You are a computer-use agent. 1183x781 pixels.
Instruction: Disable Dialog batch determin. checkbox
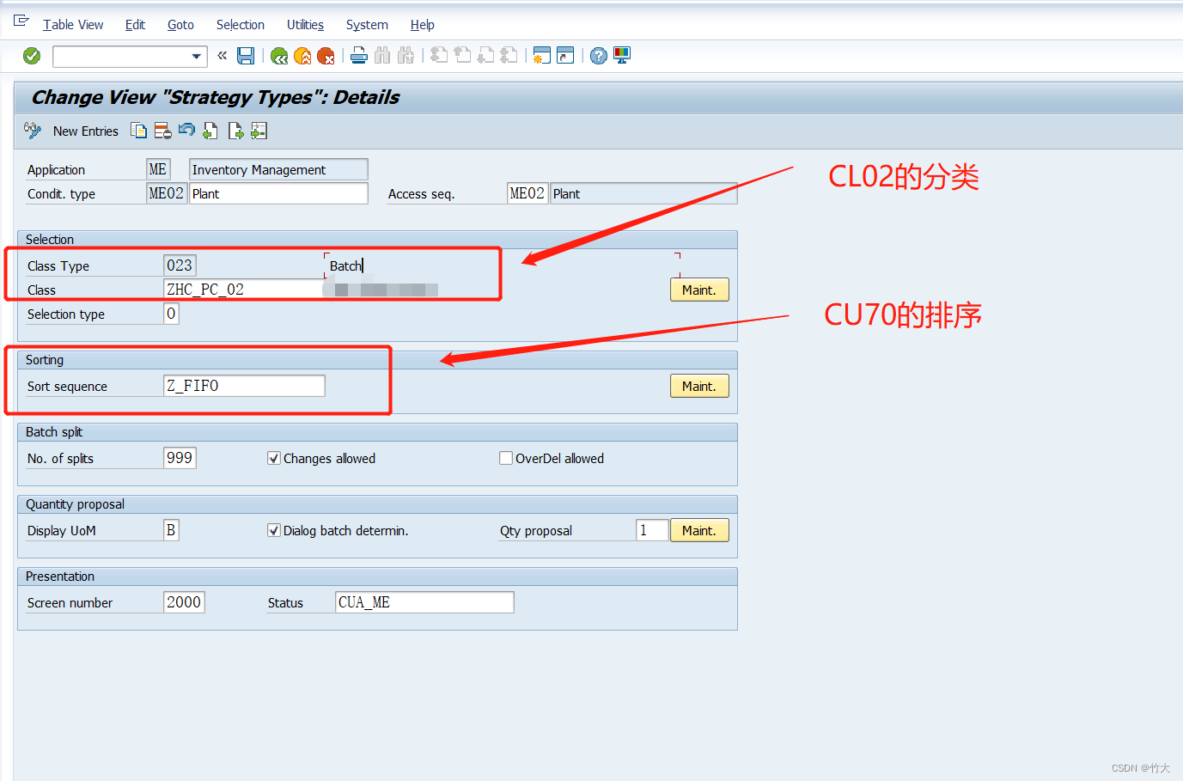273,530
